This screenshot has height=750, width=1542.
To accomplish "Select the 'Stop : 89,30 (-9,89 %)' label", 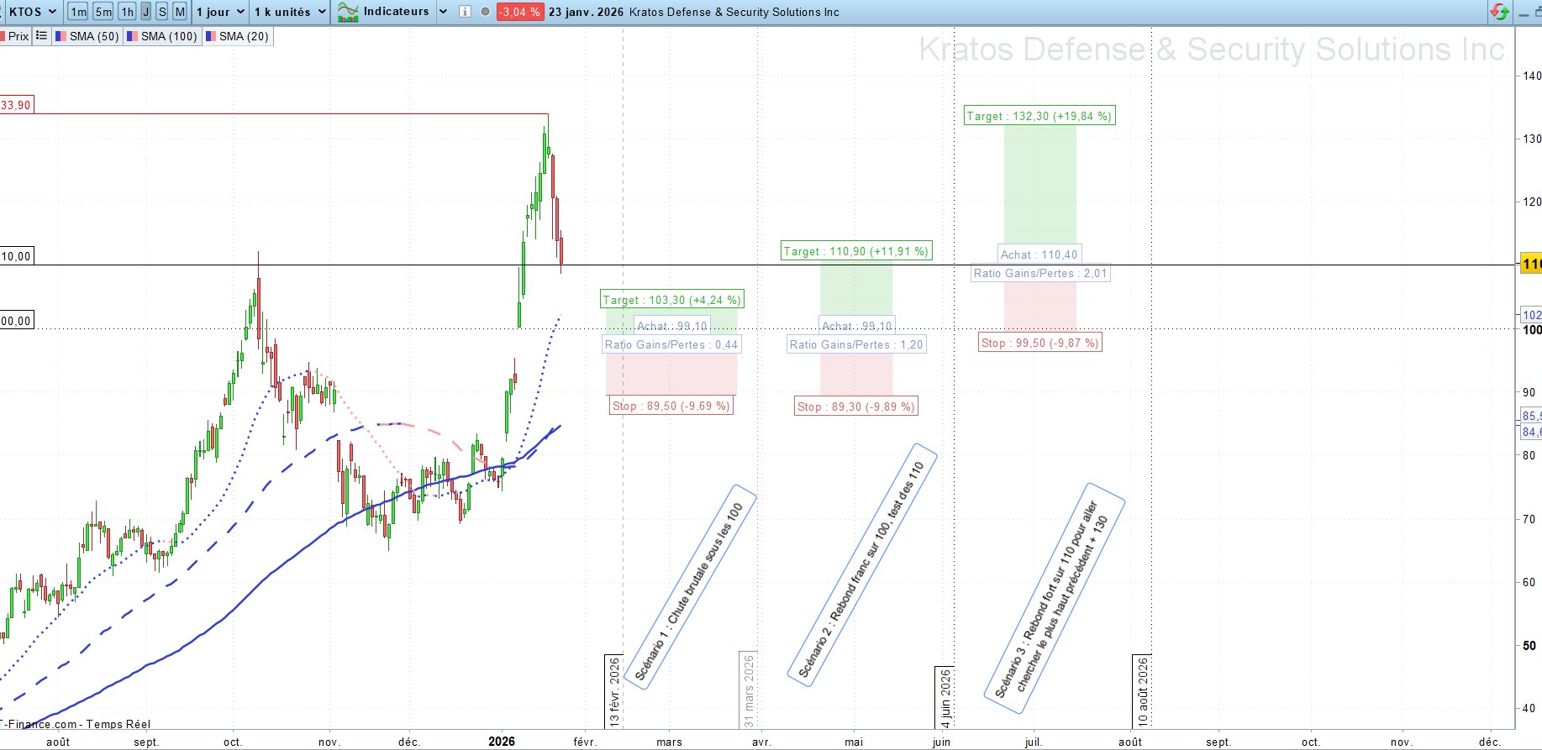I will pos(856,406).
